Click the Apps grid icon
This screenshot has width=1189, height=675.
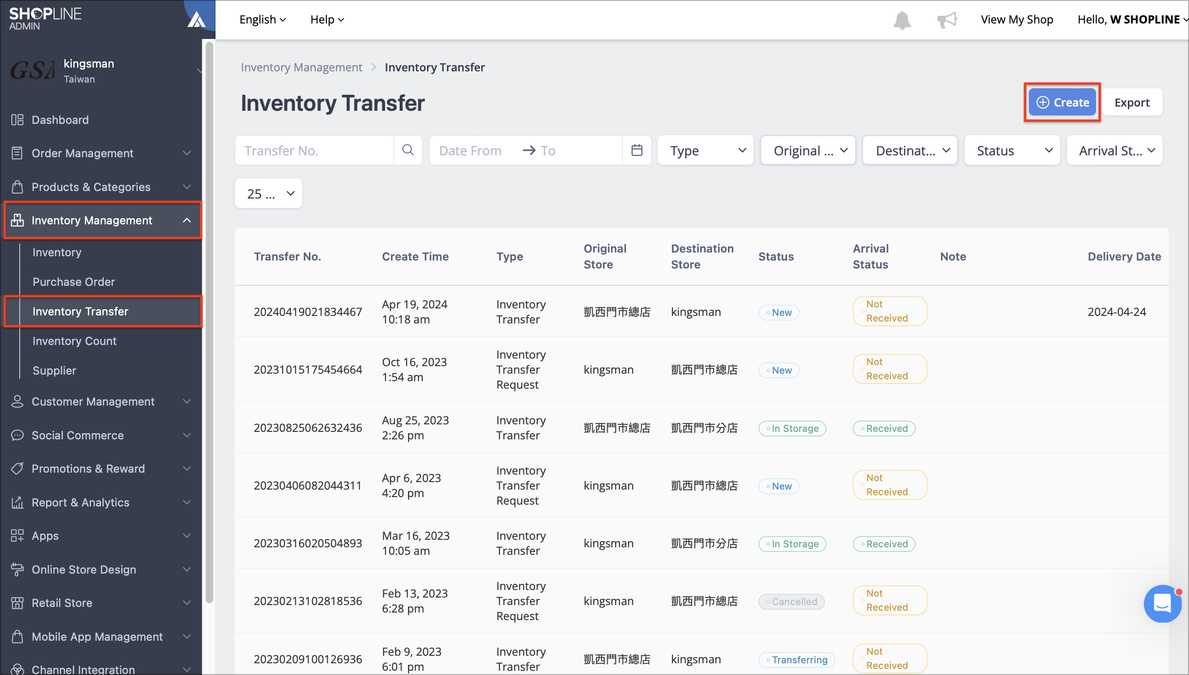coord(17,536)
